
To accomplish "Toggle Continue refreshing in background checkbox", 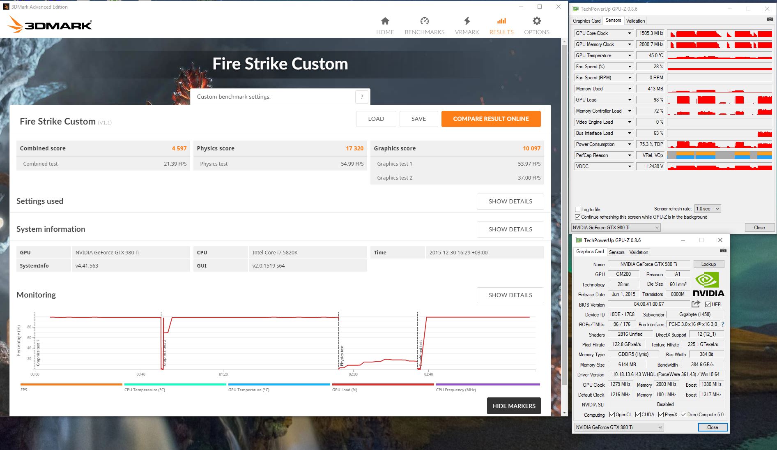I will click(x=578, y=217).
